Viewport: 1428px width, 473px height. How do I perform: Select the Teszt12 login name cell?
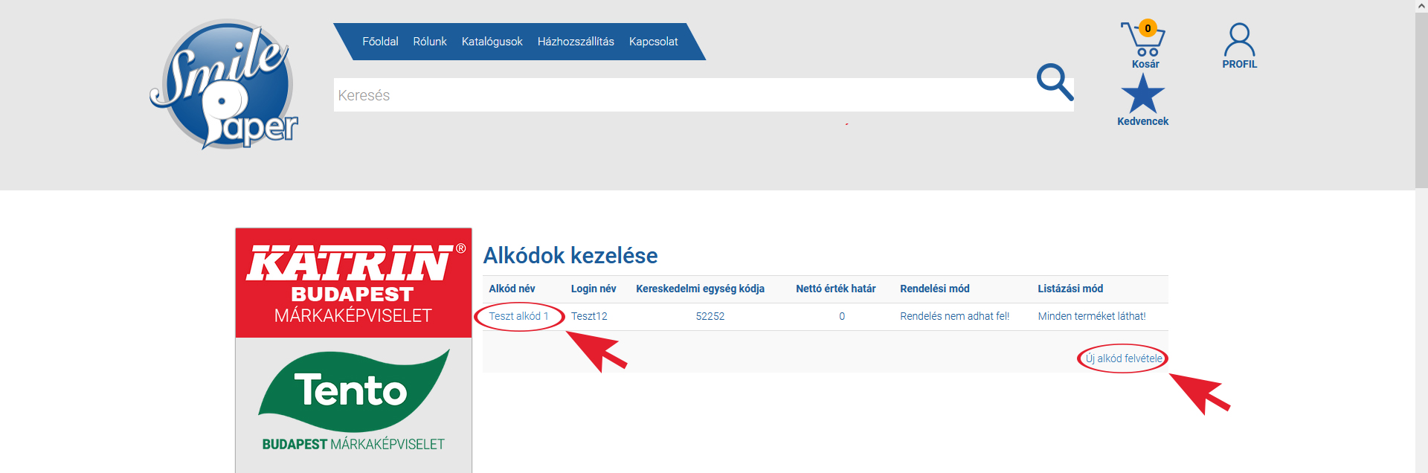589,316
